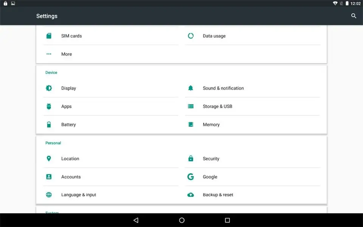Tap the Data usage circle icon
The width and height of the screenshot is (363, 227).
pyautogui.click(x=191, y=36)
